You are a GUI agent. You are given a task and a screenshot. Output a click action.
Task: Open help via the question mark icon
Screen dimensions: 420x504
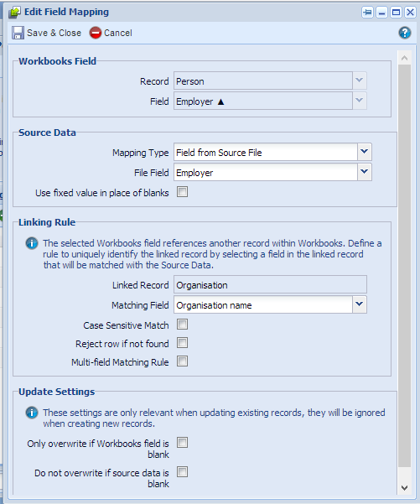click(405, 33)
